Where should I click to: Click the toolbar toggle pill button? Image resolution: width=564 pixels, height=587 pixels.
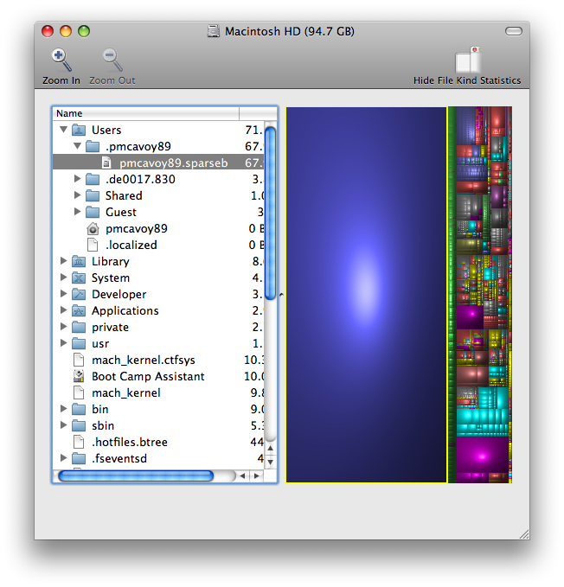tap(514, 31)
